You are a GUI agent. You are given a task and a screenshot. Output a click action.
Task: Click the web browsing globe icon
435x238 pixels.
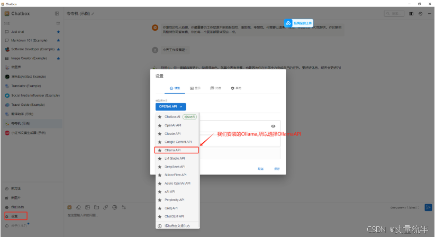115,207
